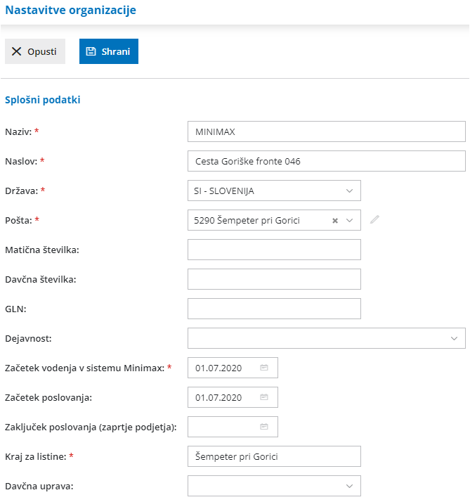Click into the Naziv text field
This screenshot has width=470, height=502.
click(327, 131)
